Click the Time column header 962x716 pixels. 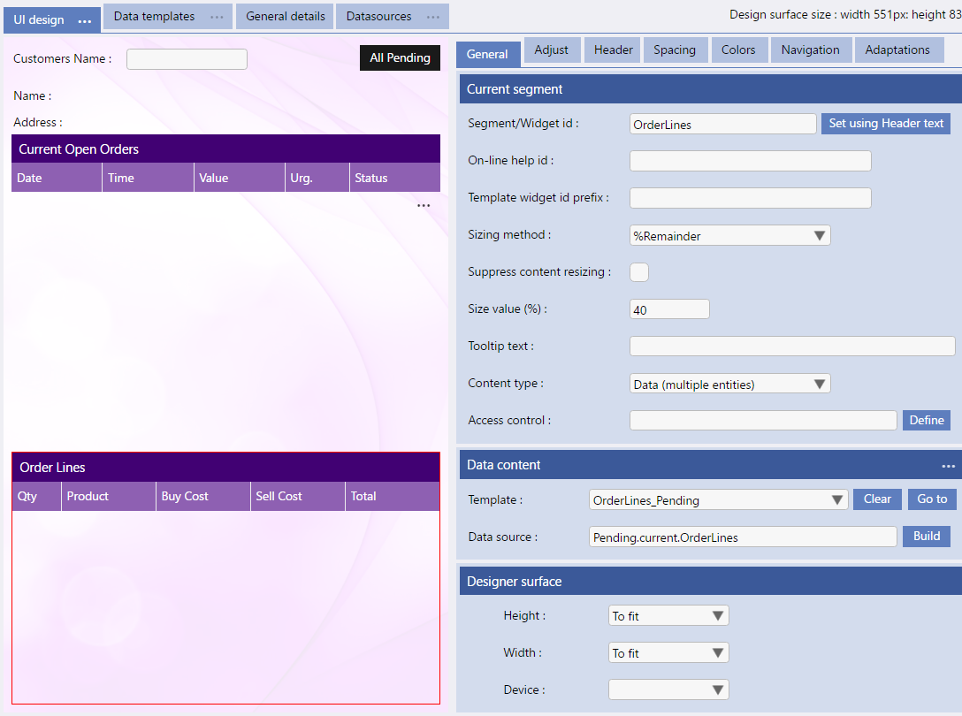pos(148,178)
